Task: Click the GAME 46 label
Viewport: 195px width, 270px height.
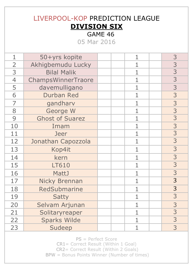Action: pyautogui.click(x=100, y=34)
